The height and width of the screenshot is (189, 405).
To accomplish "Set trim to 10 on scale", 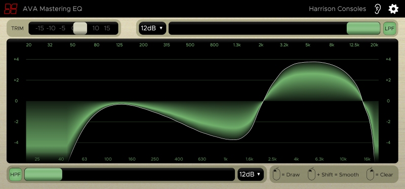I will click(x=96, y=28).
